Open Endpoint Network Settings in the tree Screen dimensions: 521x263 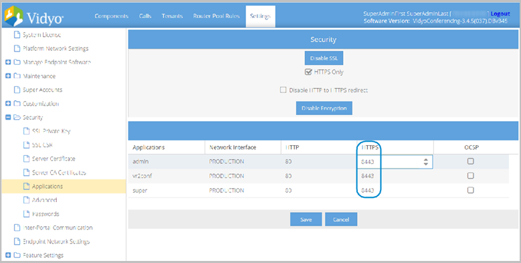(56, 242)
